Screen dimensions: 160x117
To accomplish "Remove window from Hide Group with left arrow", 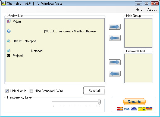I will (115, 38).
